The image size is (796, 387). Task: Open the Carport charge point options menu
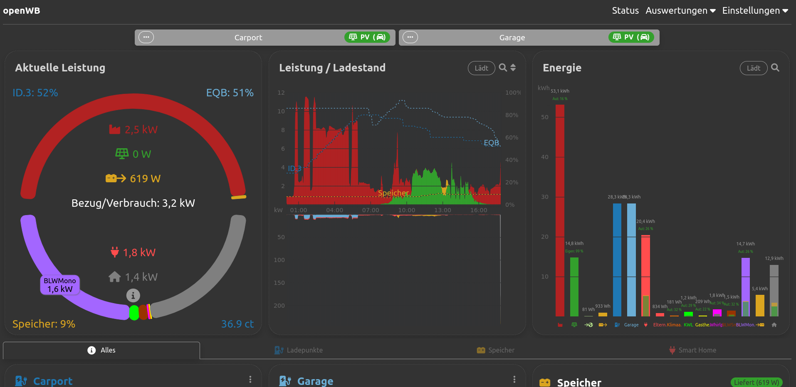146,37
